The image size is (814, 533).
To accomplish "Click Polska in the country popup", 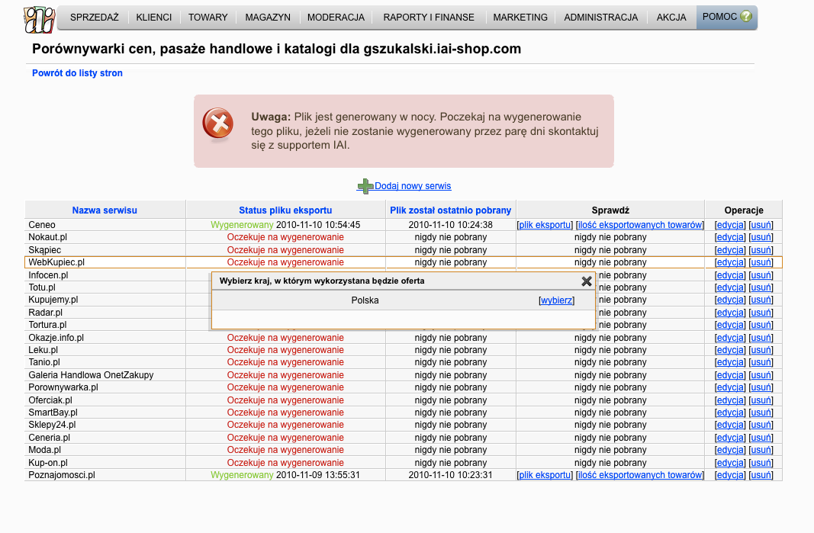I will coord(365,300).
